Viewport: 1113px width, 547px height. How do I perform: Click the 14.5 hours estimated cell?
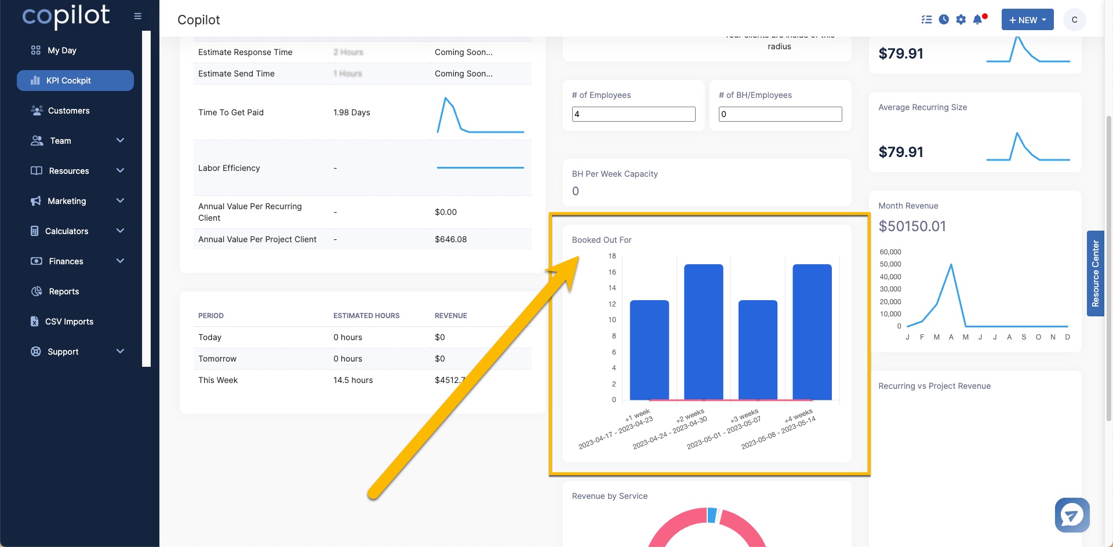[x=353, y=380]
